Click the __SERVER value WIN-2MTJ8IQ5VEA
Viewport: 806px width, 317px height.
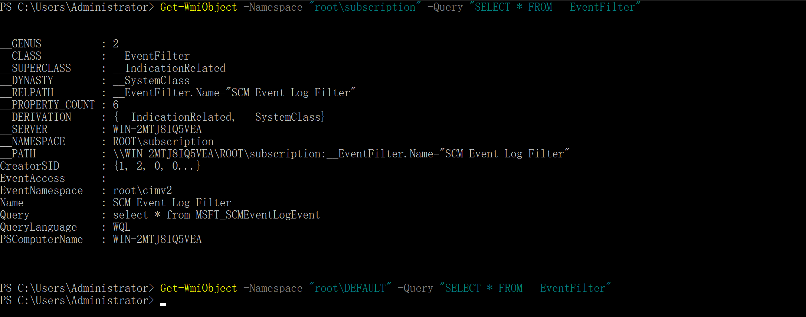[157, 129]
